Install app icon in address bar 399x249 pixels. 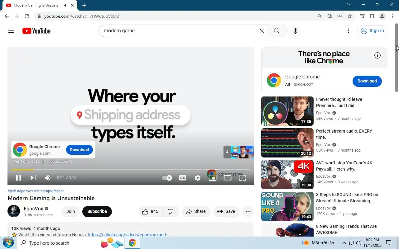330,16
